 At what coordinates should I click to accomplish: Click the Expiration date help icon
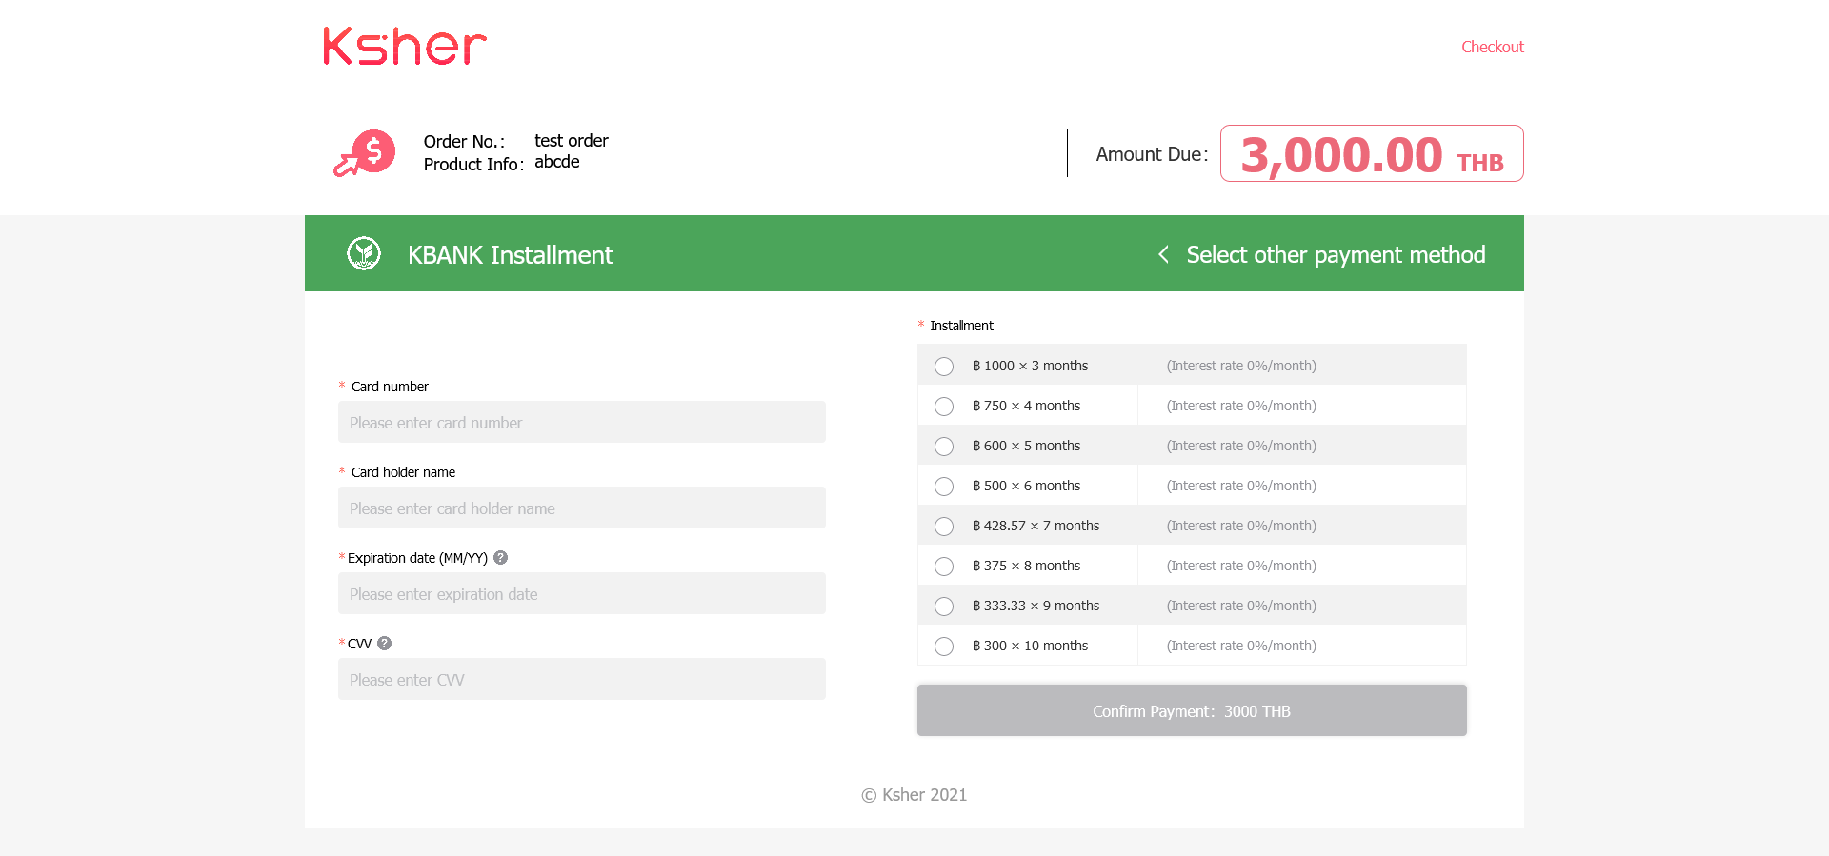pos(501,558)
